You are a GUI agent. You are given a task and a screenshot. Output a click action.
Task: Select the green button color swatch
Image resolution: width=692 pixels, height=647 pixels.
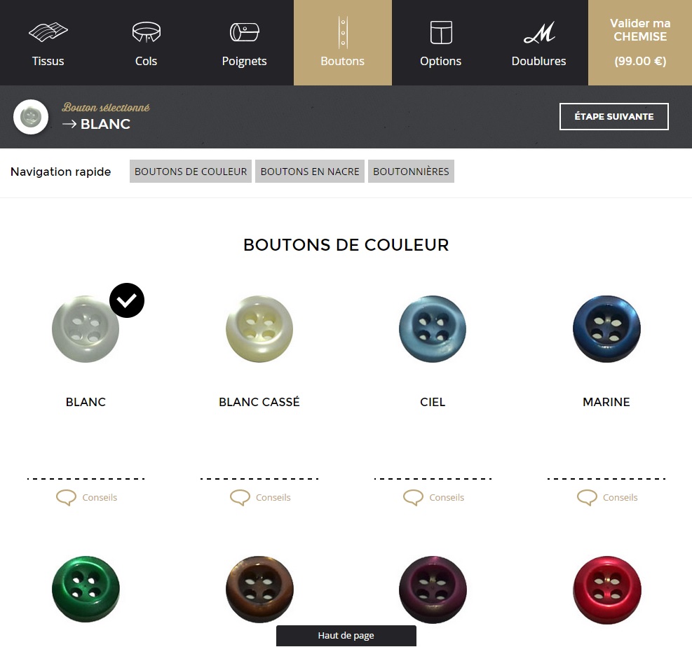86,590
